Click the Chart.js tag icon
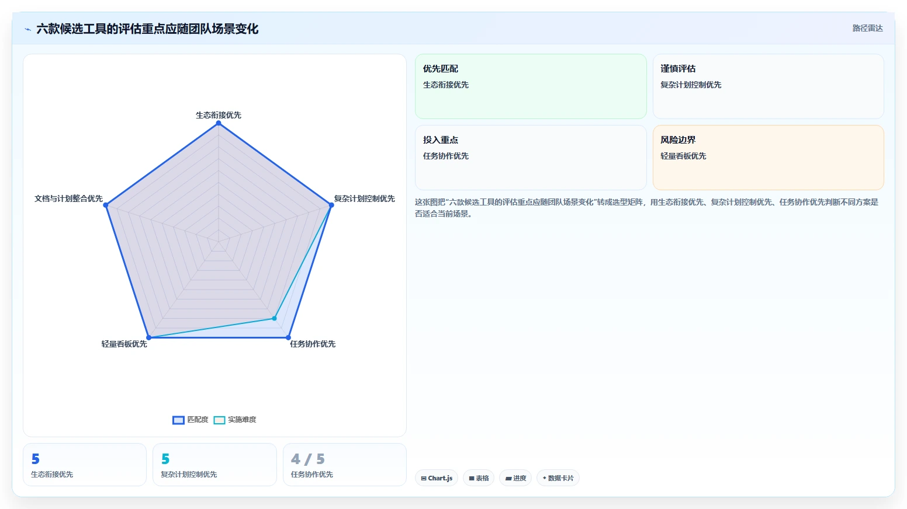907x509 pixels. (x=424, y=478)
